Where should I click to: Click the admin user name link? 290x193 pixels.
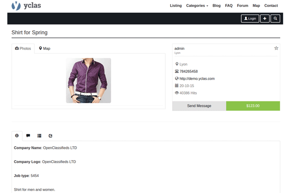pyautogui.click(x=179, y=49)
